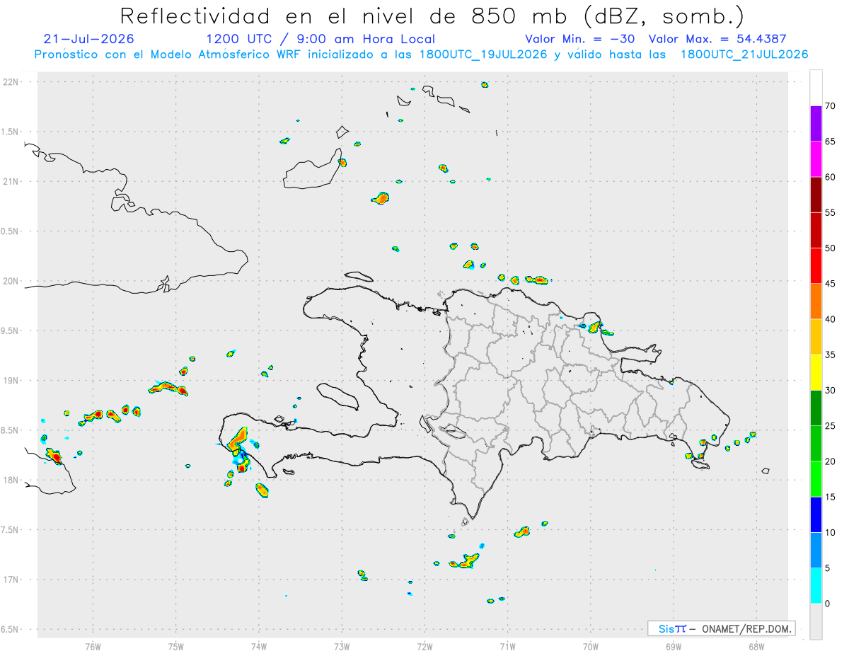Image resolution: width=849 pixels, height=656 pixels.
Task: Pick the light blue 5-10 dBZ color band
Action: pos(816,550)
